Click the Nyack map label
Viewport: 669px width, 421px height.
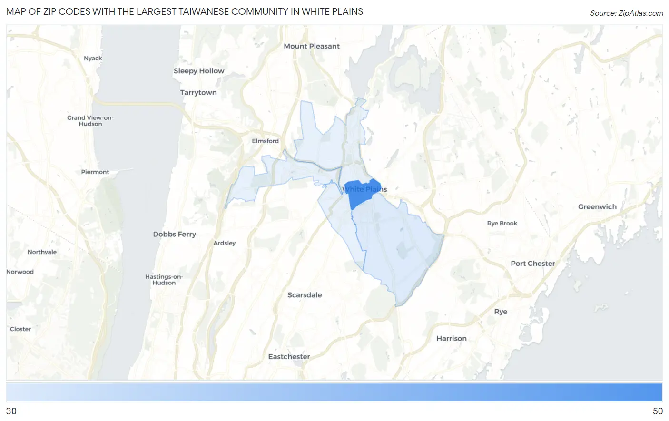pyautogui.click(x=93, y=58)
